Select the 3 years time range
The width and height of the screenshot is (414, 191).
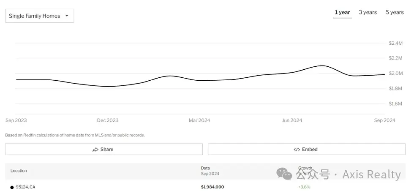coord(368,12)
